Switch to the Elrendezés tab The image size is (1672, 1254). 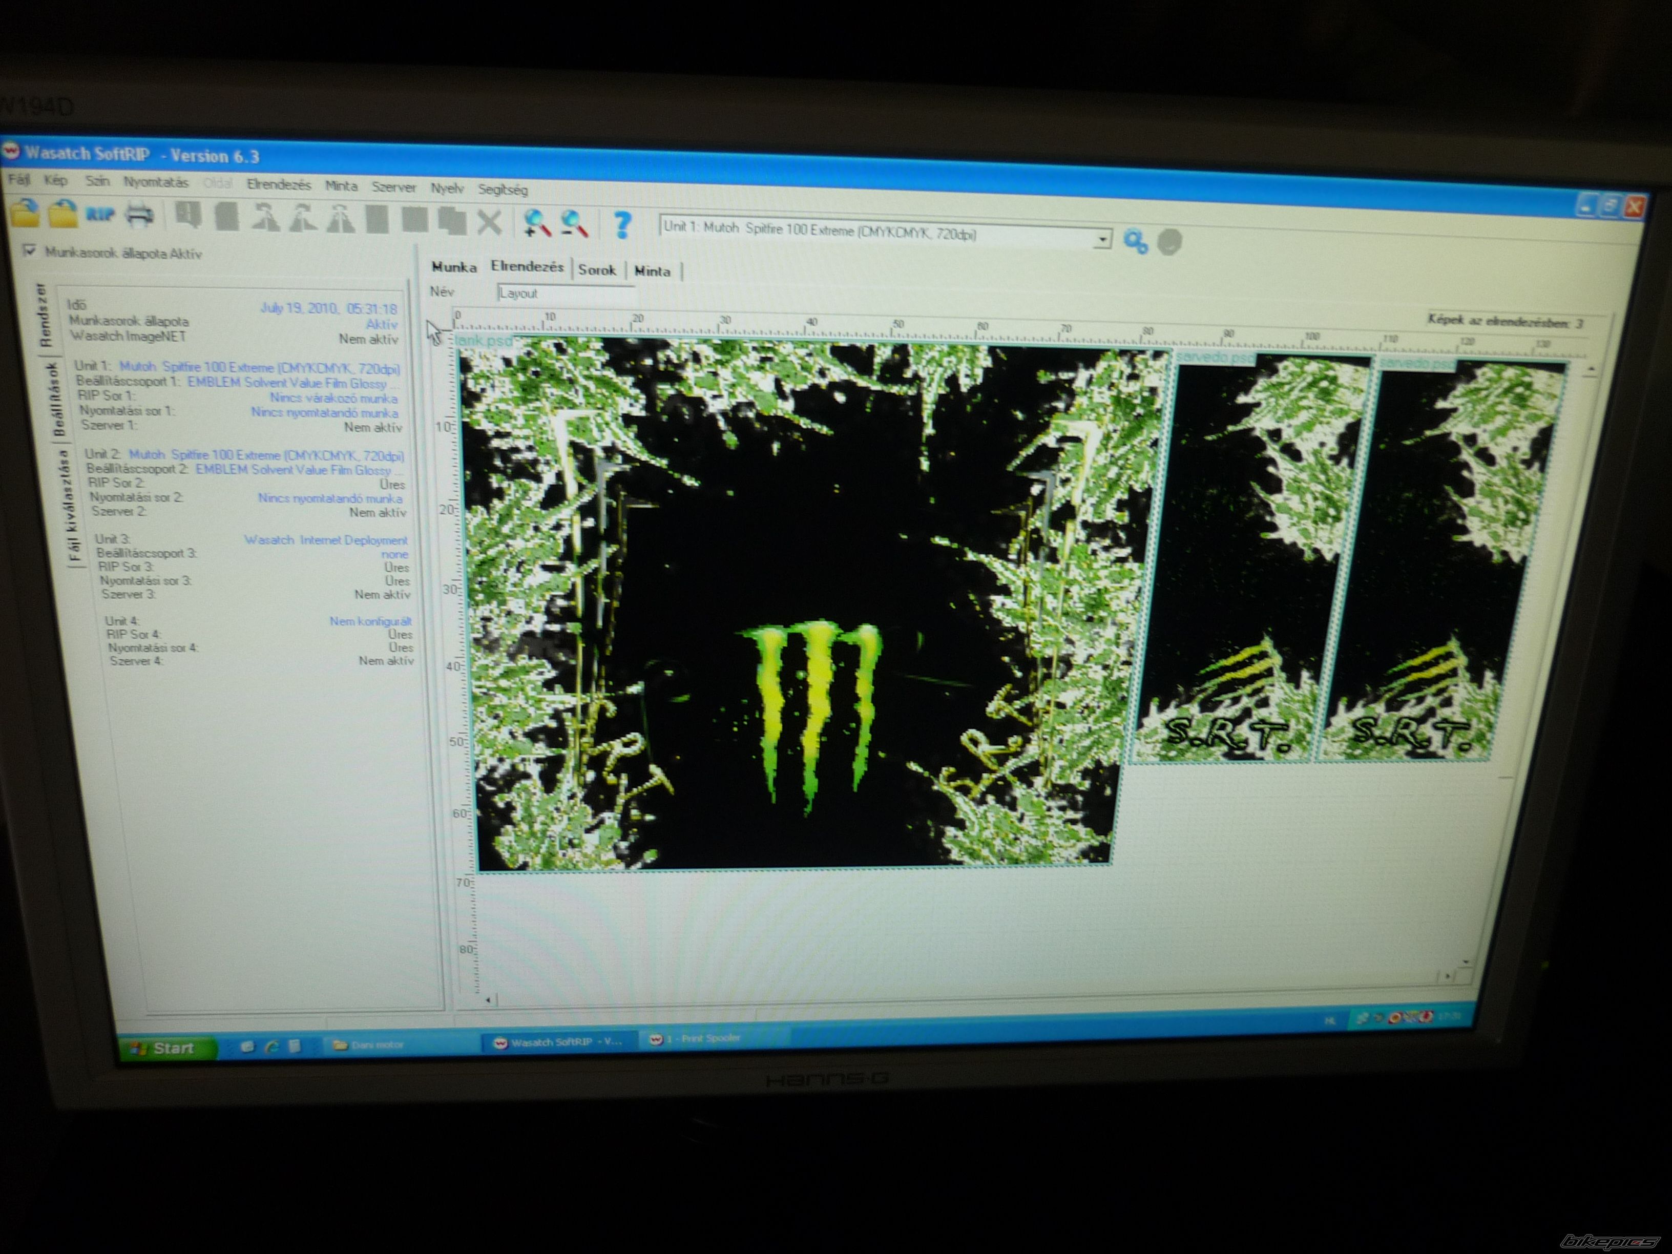(527, 267)
